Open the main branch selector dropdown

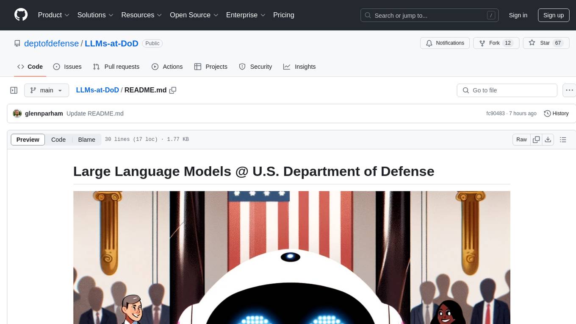coord(47,90)
